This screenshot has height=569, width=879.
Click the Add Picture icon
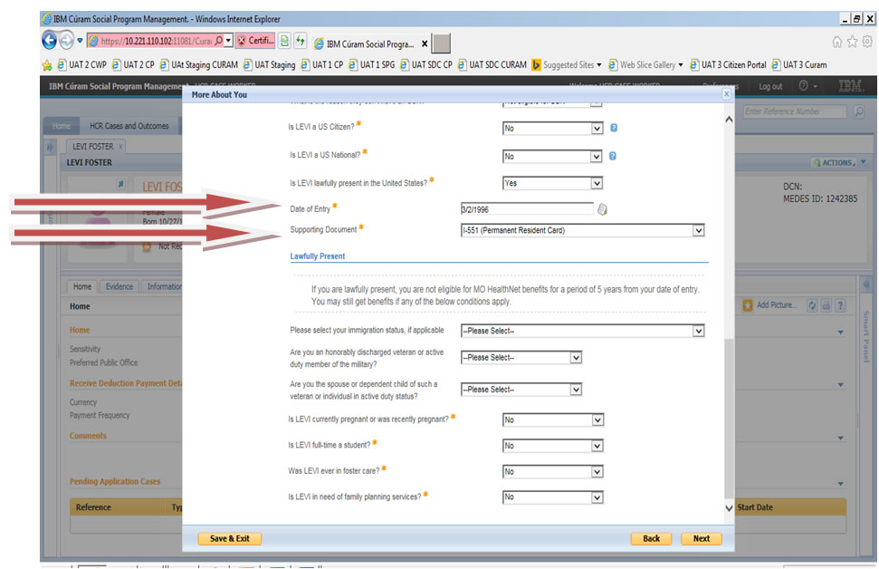(x=748, y=305)
